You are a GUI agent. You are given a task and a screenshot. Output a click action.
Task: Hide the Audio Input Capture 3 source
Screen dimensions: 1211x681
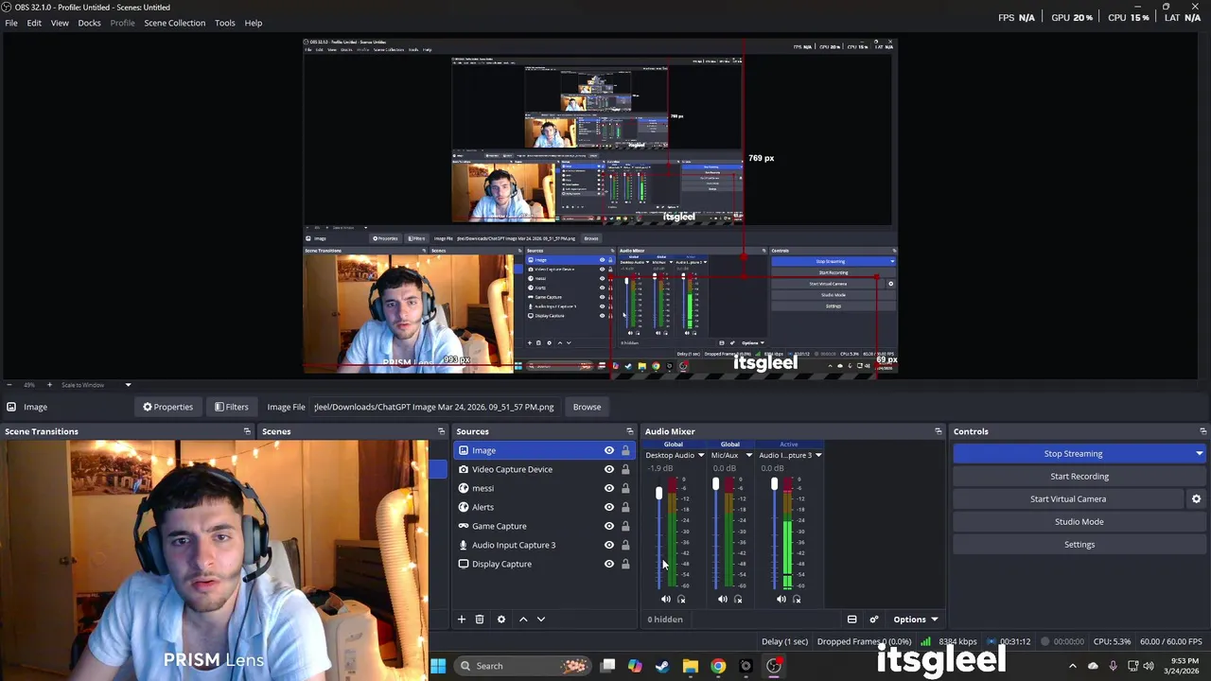609,545
